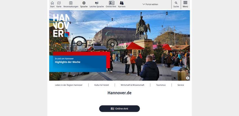The height and width of the screenshot is (116, 239).
Task: Open Leben in der Region Hannover menu
Action: [x=69, y=85]
